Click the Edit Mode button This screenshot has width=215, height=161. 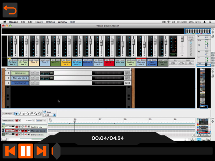click(x=8, y=114)
